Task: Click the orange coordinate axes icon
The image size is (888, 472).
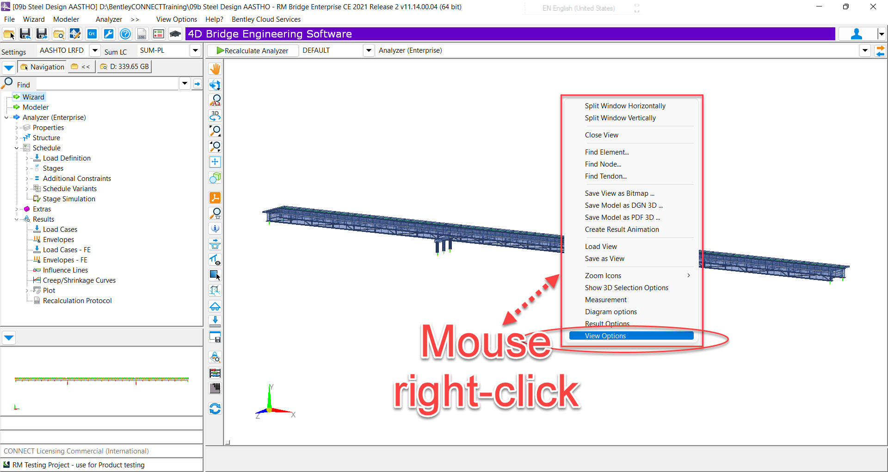Action: (215, 198)
